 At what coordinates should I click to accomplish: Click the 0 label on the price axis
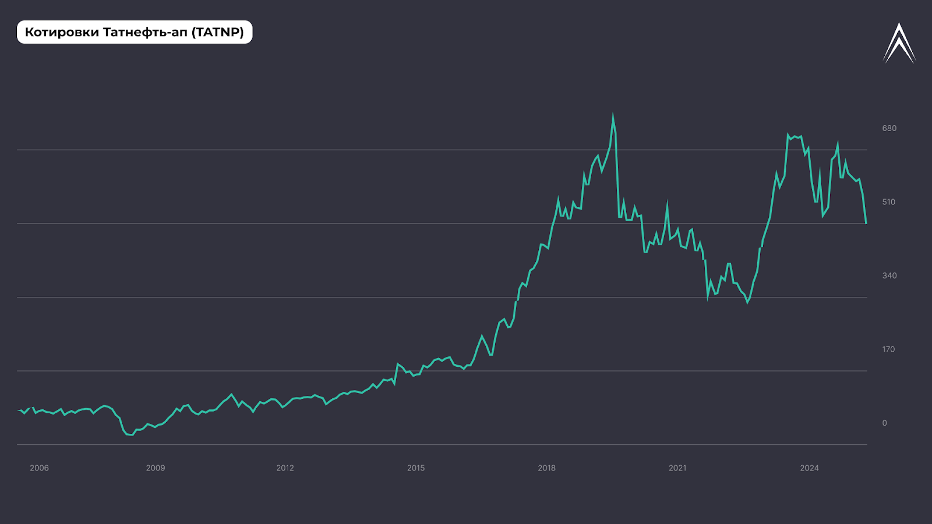(884, 423)
